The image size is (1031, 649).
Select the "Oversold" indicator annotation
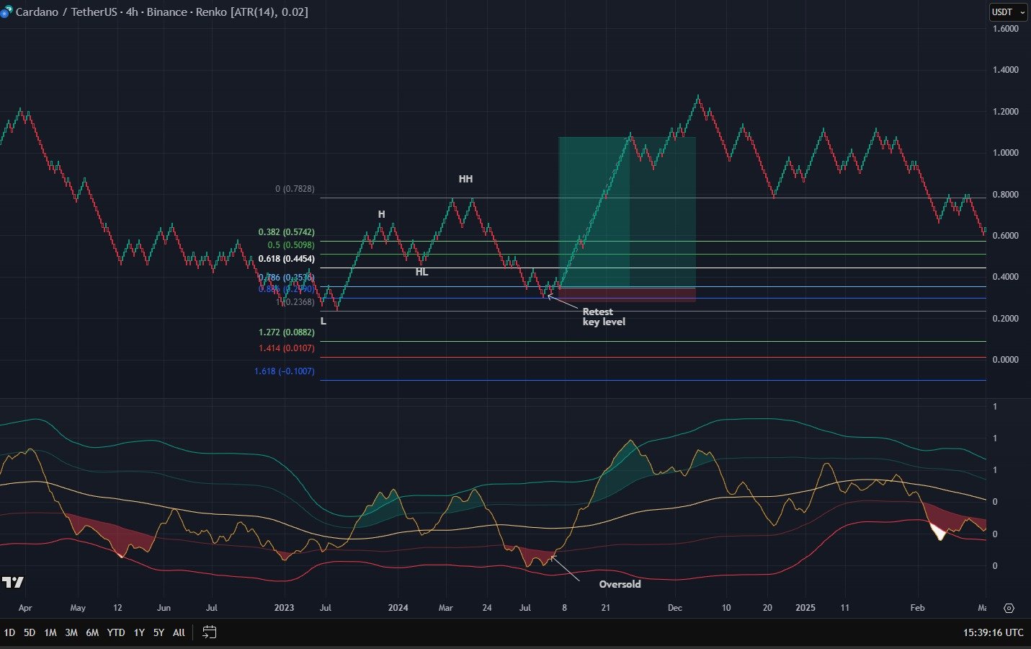coord(620,584)
